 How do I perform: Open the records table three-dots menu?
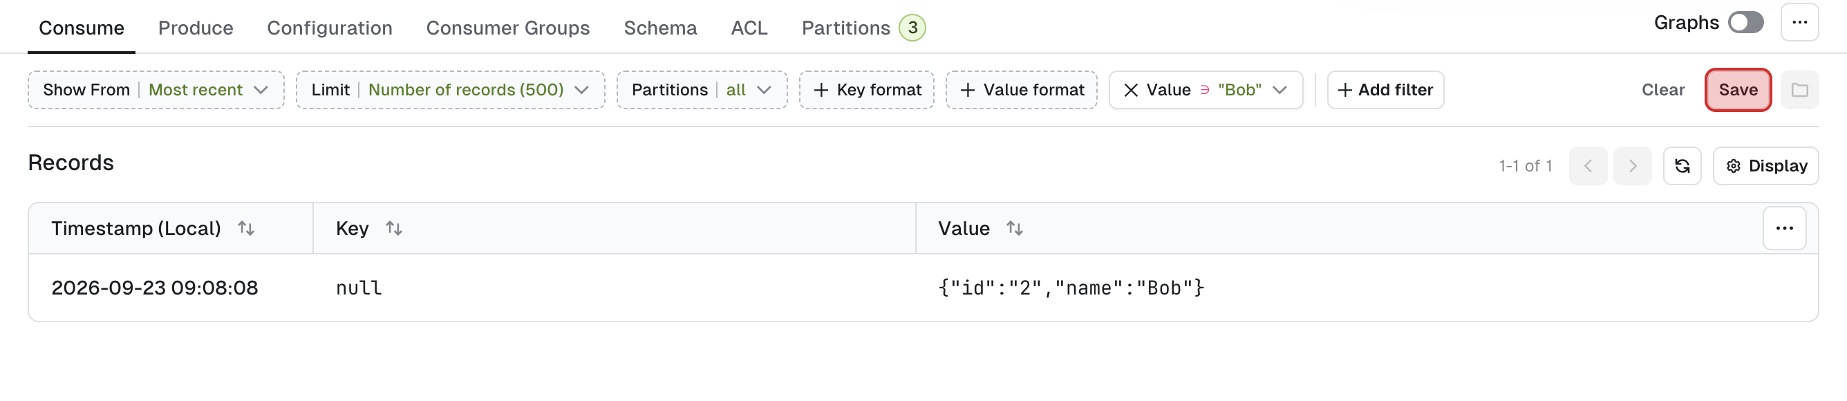tap(1785, 228)
